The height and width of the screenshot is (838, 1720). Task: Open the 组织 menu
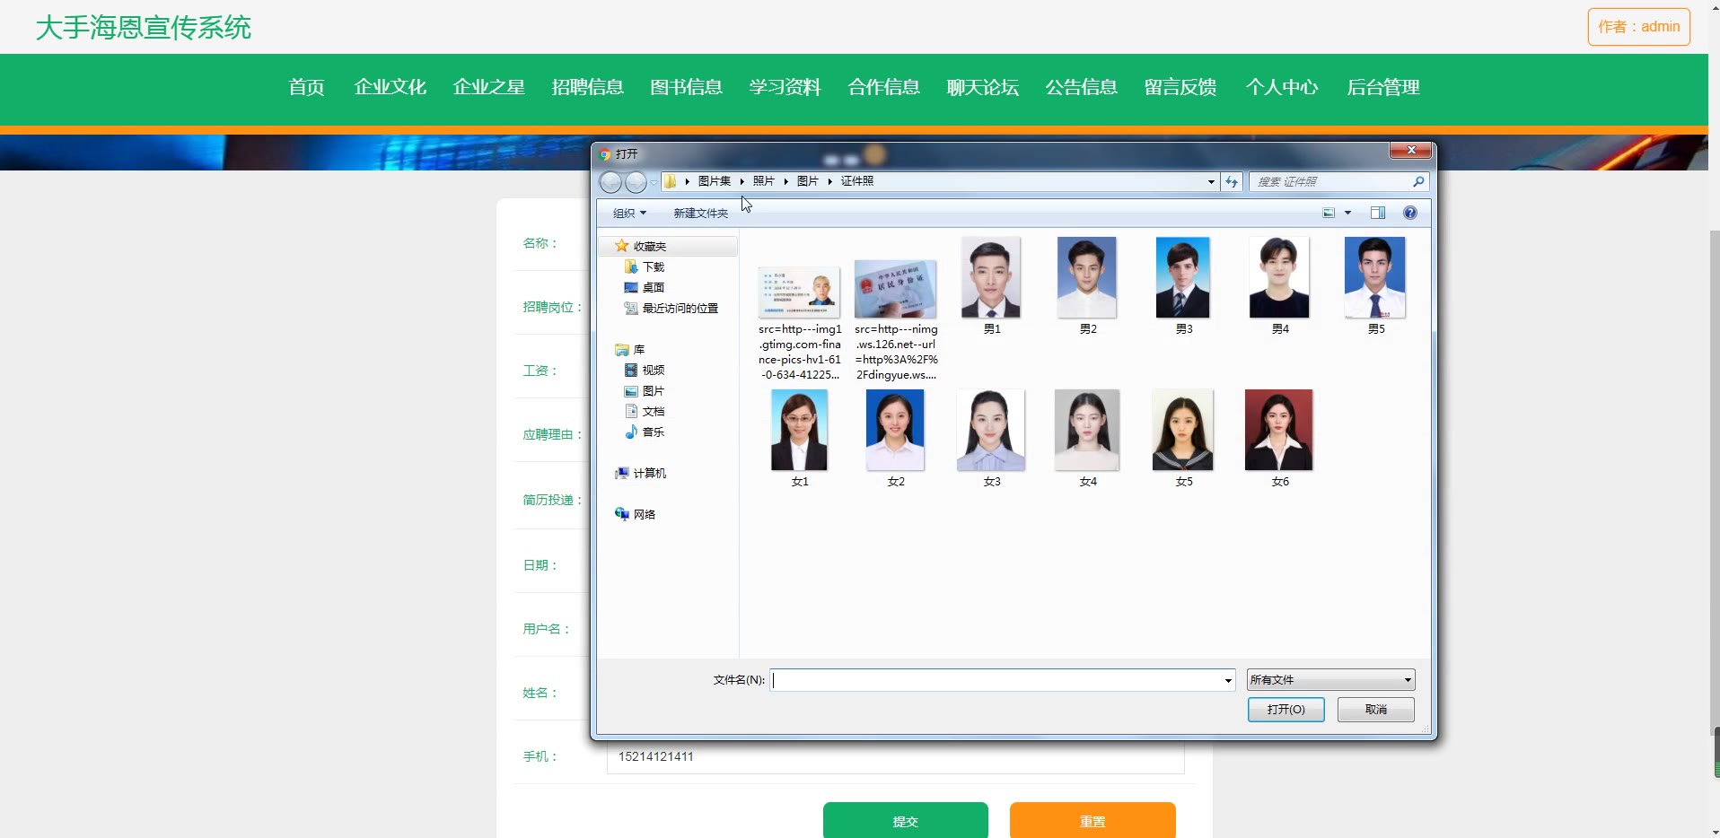[x=629, y=214]
